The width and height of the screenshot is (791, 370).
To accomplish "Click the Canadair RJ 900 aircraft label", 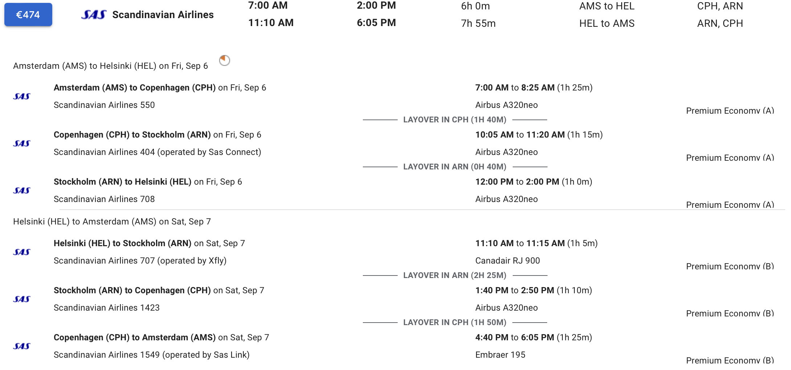I will tap(508, 261).
